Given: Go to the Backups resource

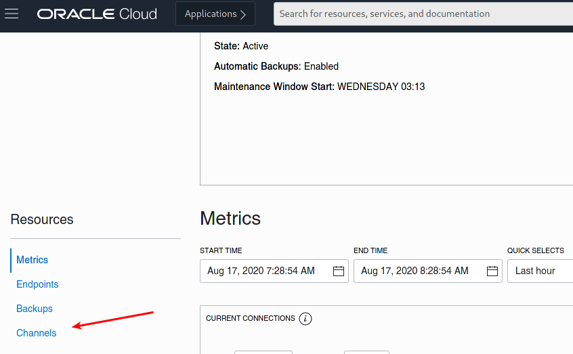Looking at the screenshot, I should click(35, 309).
